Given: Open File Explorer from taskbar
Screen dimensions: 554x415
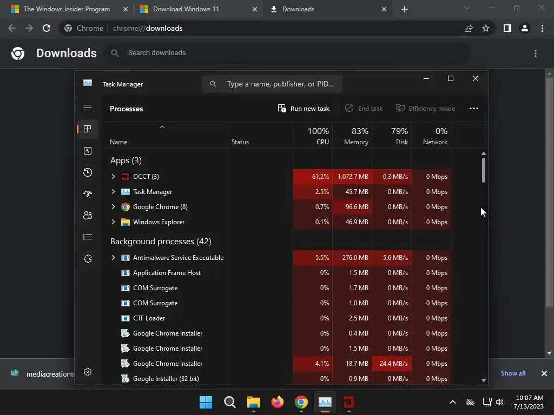Looking at the screenshot, I should point(253,402).
